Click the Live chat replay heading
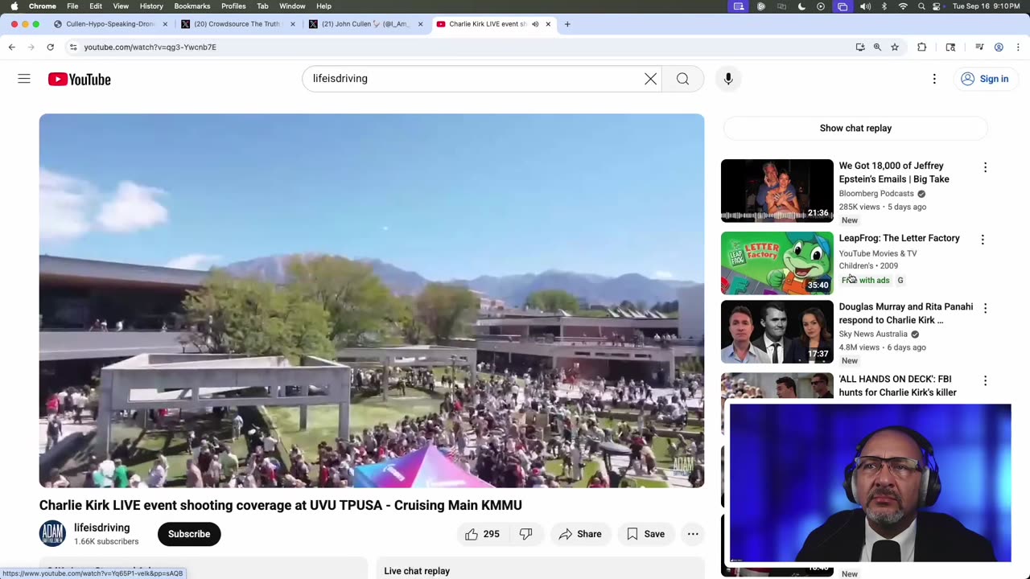 (417, 571)
